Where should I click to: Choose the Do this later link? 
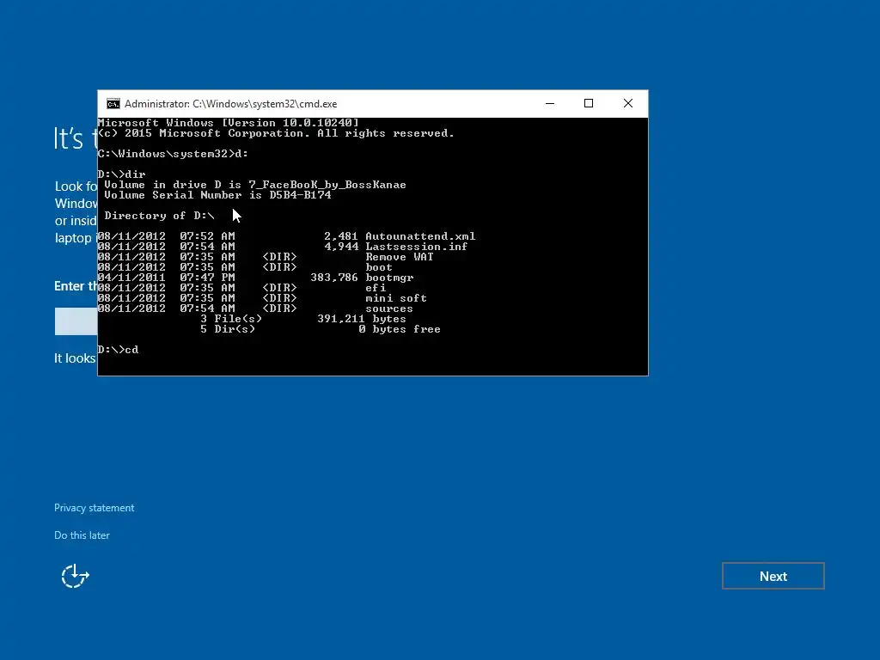pos(82,535)
